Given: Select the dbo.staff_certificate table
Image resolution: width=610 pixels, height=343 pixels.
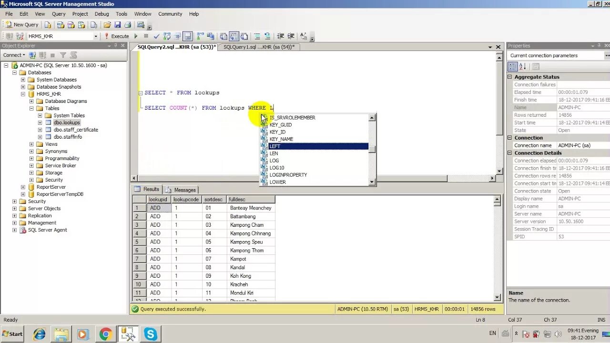Looking at the screenshot, I should (x=76, y=130).
